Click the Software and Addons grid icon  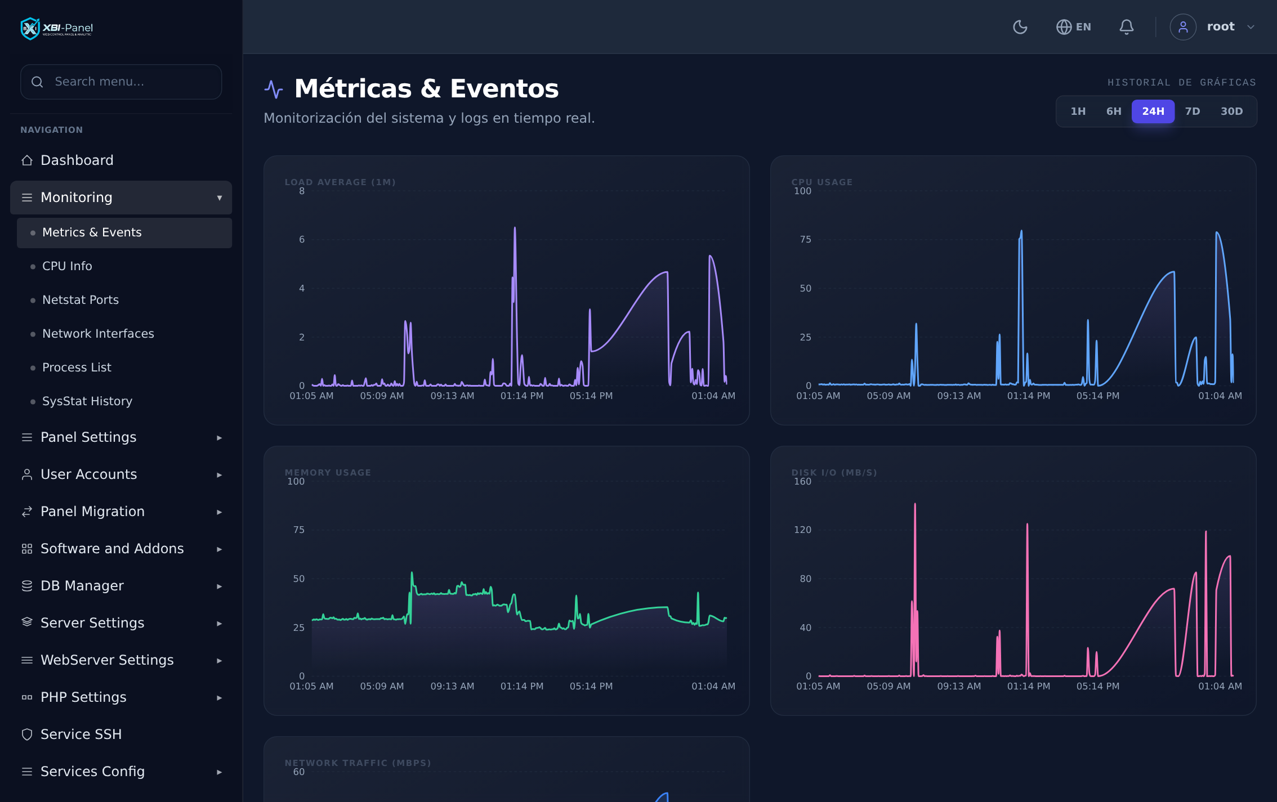pyautogui.click(x=26, y=549)
